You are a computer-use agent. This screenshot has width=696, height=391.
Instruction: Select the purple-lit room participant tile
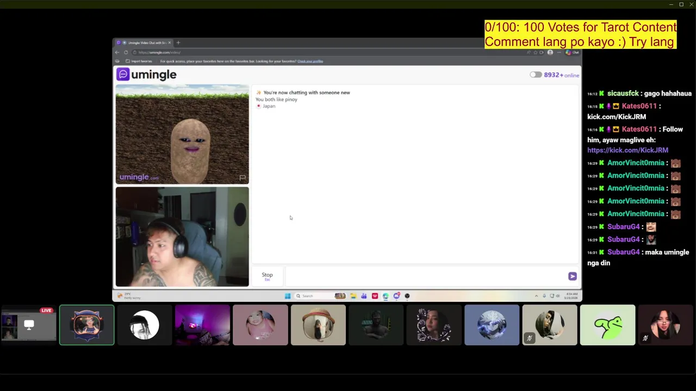pos(202,325)
